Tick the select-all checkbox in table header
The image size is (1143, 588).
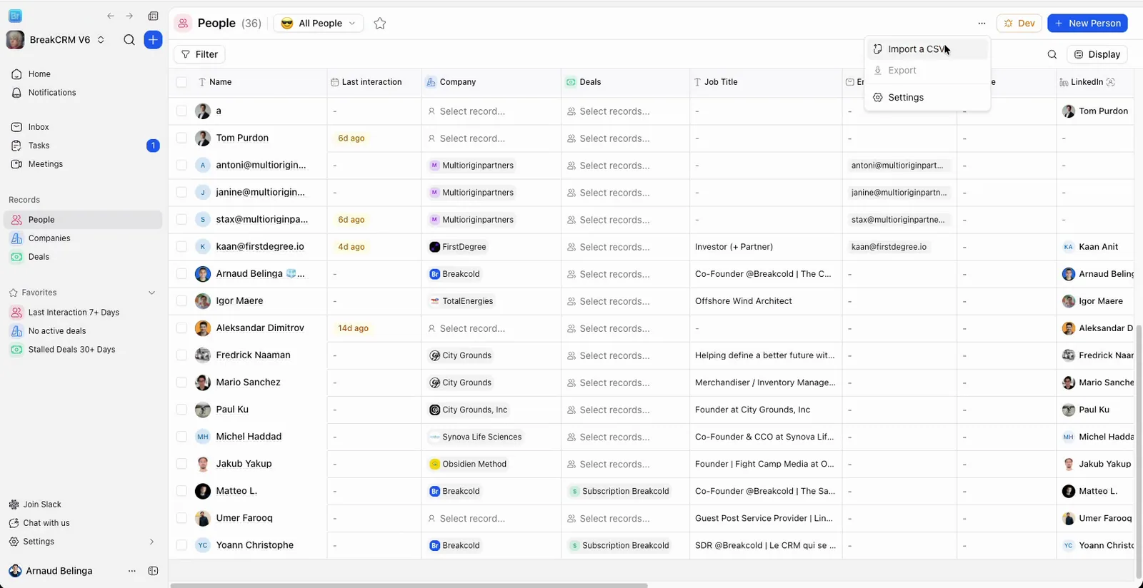click(x=181, y=82)
